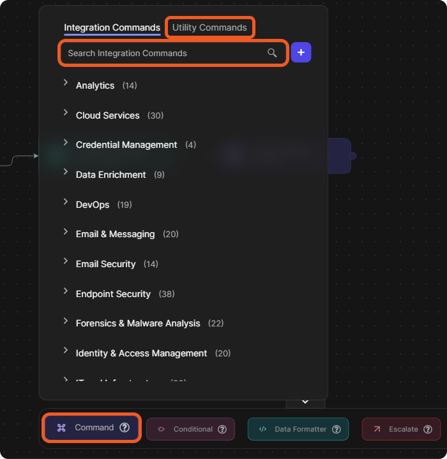Image resolution: width=447 pixels, height=459 pixels.
Task: Click the purple workflow node on canvas
Action: 339,156
